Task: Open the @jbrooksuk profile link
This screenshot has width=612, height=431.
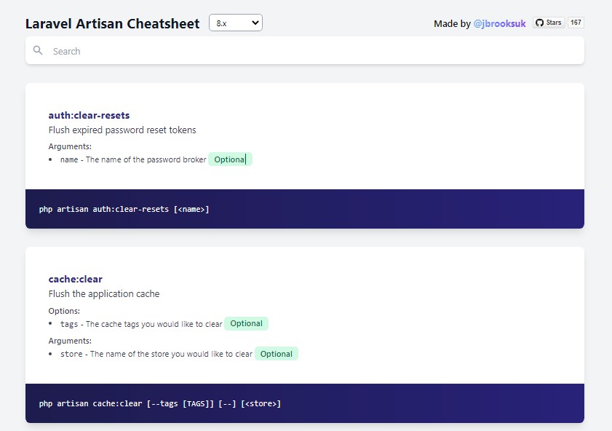Action: [x=499, y=24]
